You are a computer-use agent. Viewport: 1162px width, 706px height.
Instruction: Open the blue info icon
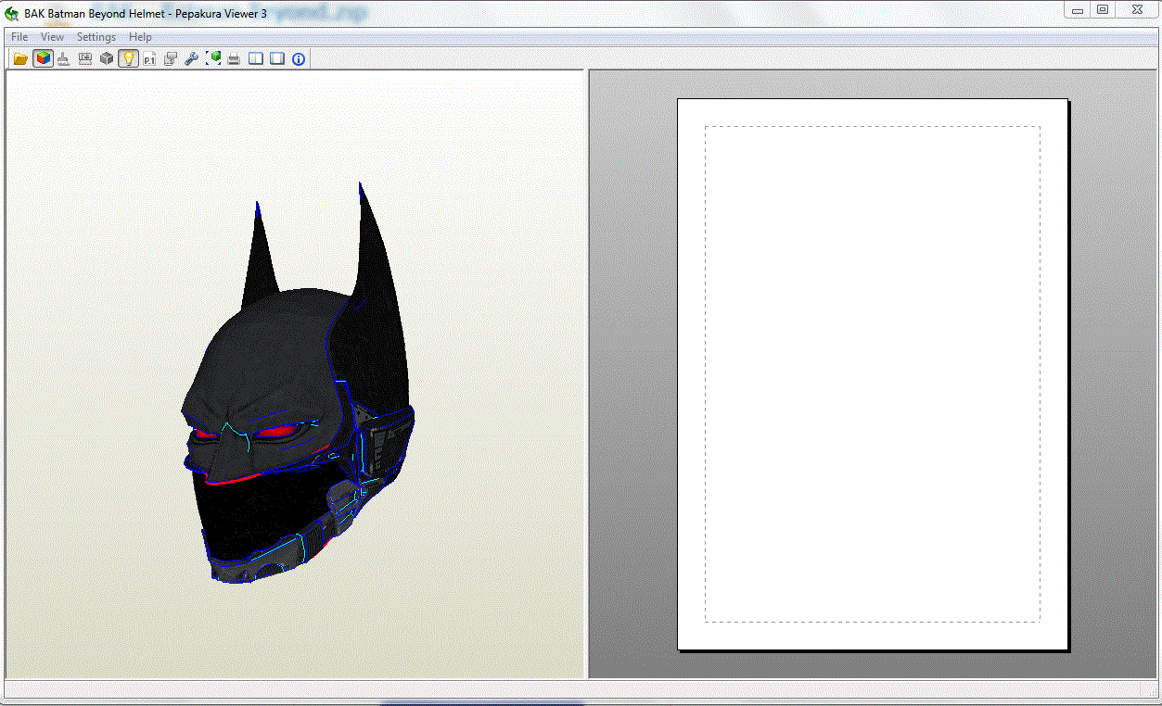click(x=299, y=59)
